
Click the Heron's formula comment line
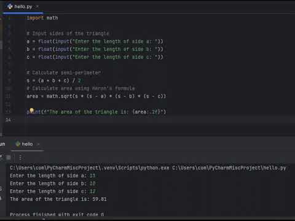point(81,88)
